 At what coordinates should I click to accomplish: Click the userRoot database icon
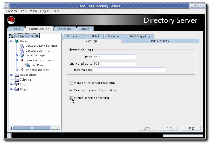(x=27, y=65)
